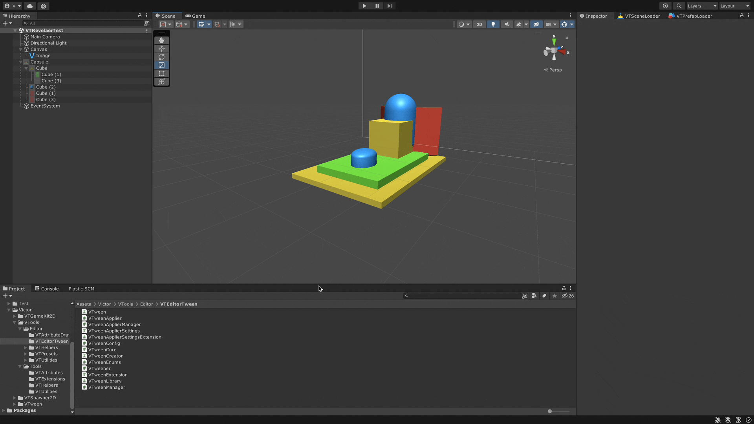Toggle 2D view mode in Scene
Image resolution: width=754 pixels, height=424 pixels.
479,24
